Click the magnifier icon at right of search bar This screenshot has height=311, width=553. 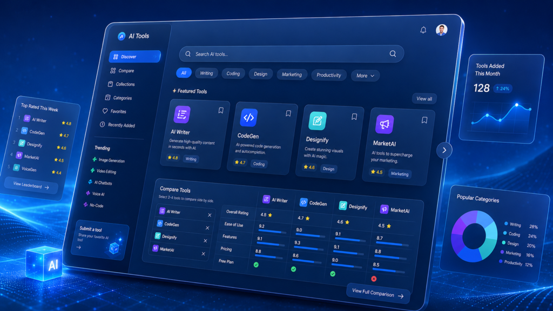tap(393, 53)
